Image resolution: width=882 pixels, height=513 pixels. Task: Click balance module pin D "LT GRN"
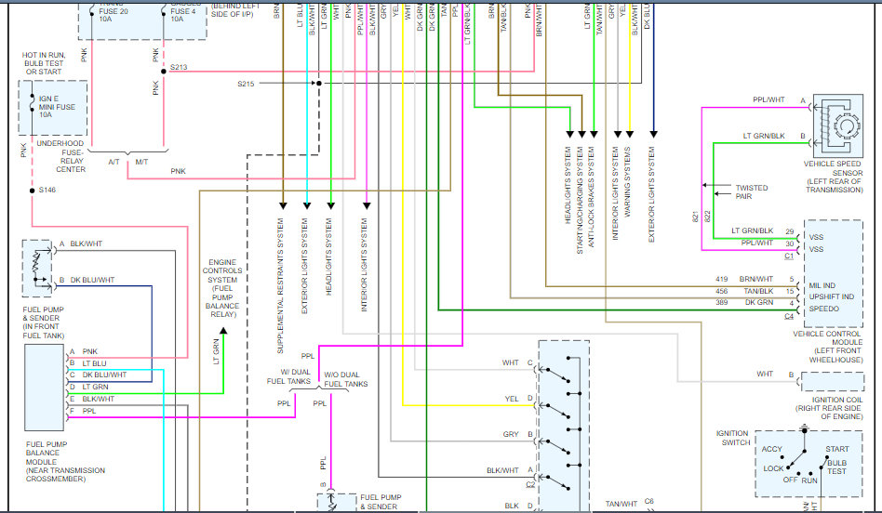pos(89,387)
